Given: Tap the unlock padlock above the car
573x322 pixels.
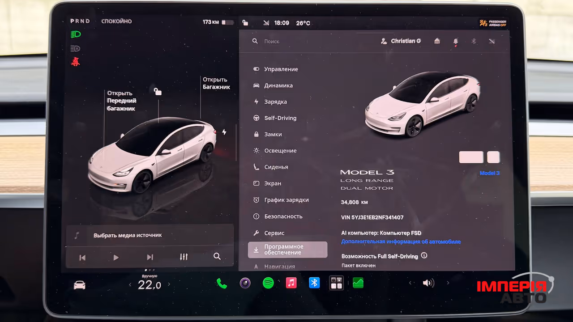Looking at the screenshot, I should 158,91.
